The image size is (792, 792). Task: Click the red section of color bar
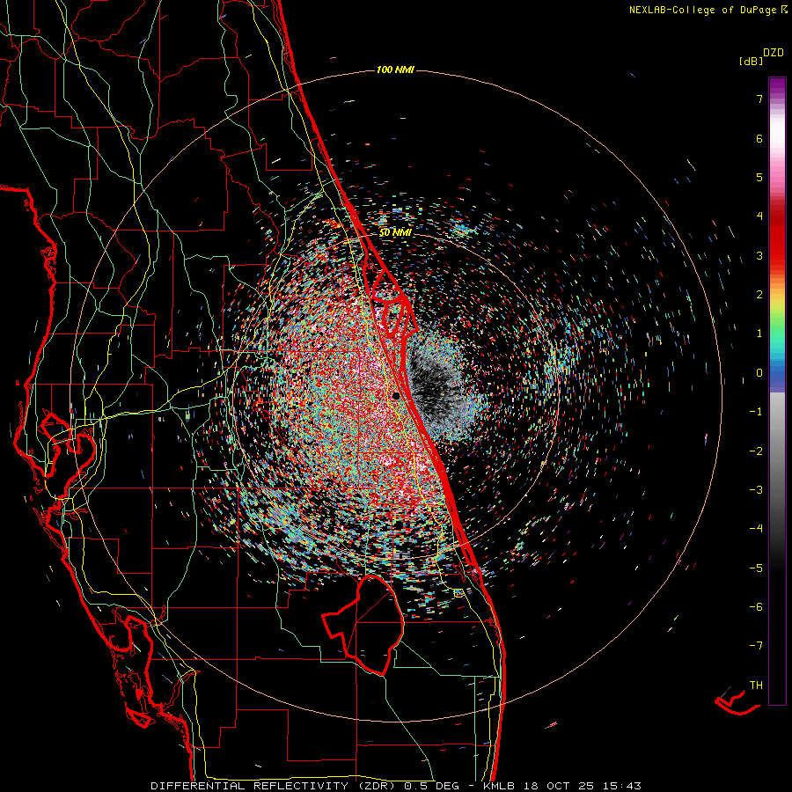pos(777,235)
